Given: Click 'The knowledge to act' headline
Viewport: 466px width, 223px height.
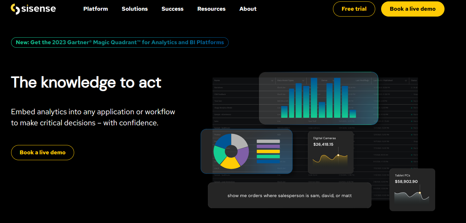Looking at the screenshot, I should [x=86, y=83].
